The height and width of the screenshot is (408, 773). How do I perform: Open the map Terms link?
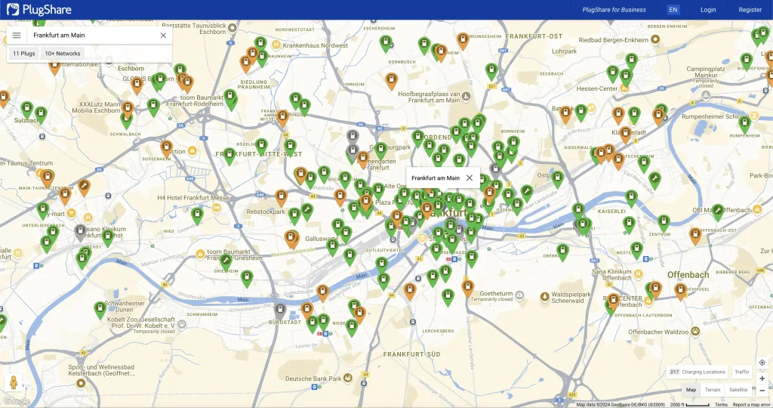click(721, 404)
